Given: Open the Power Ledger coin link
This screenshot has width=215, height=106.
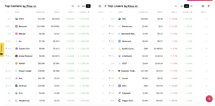Looking at the screenshot, I should click(x=25, y=71).
